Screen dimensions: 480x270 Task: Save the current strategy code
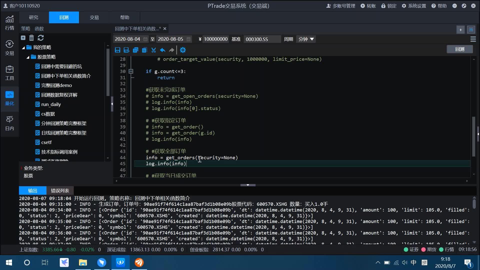(117, 50)
